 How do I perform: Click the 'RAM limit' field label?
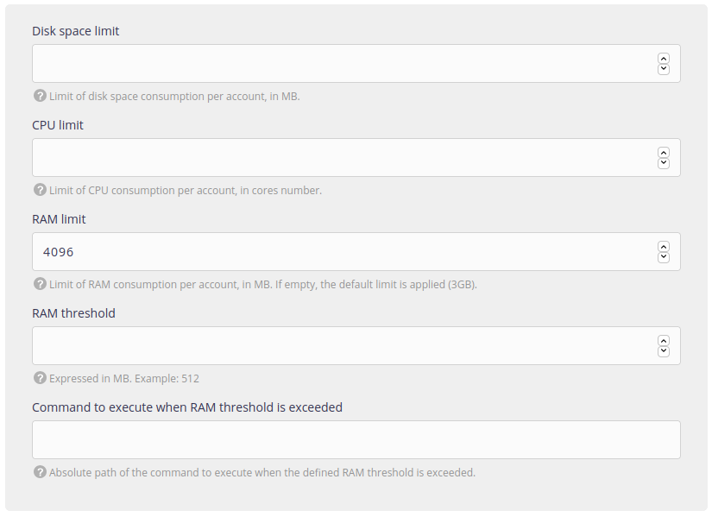tap(59, 219)
